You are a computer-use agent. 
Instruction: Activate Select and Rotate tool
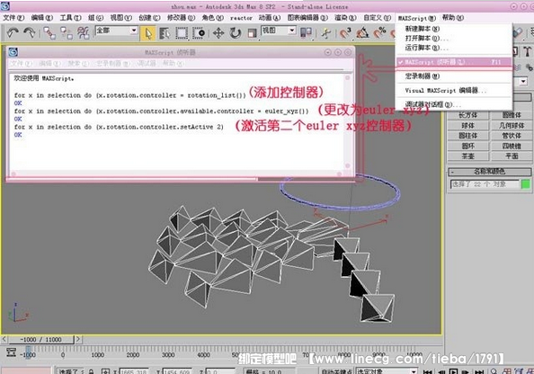click(x=235, y=33)
